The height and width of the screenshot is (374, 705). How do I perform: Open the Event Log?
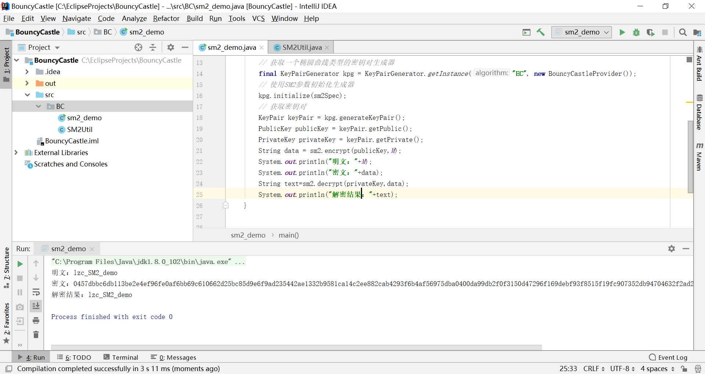(668, 357)
